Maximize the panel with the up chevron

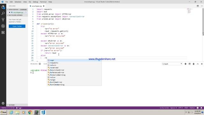tap(198, 64)
